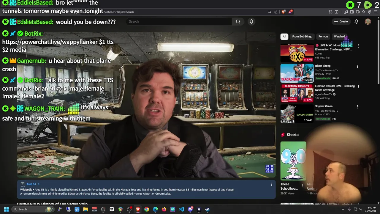Click the YouTube search magnifier button
The width and height of the screenshot is (380, 214).
point(238,21)
